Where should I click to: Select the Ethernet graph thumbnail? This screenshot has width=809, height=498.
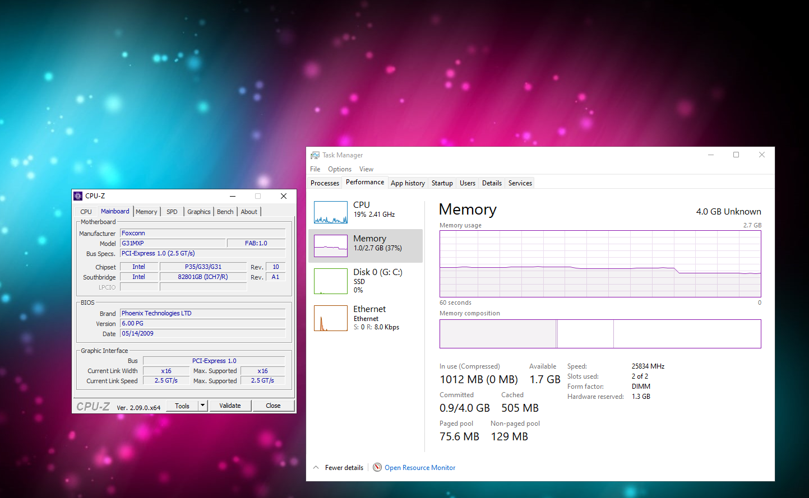coord(331,318)
